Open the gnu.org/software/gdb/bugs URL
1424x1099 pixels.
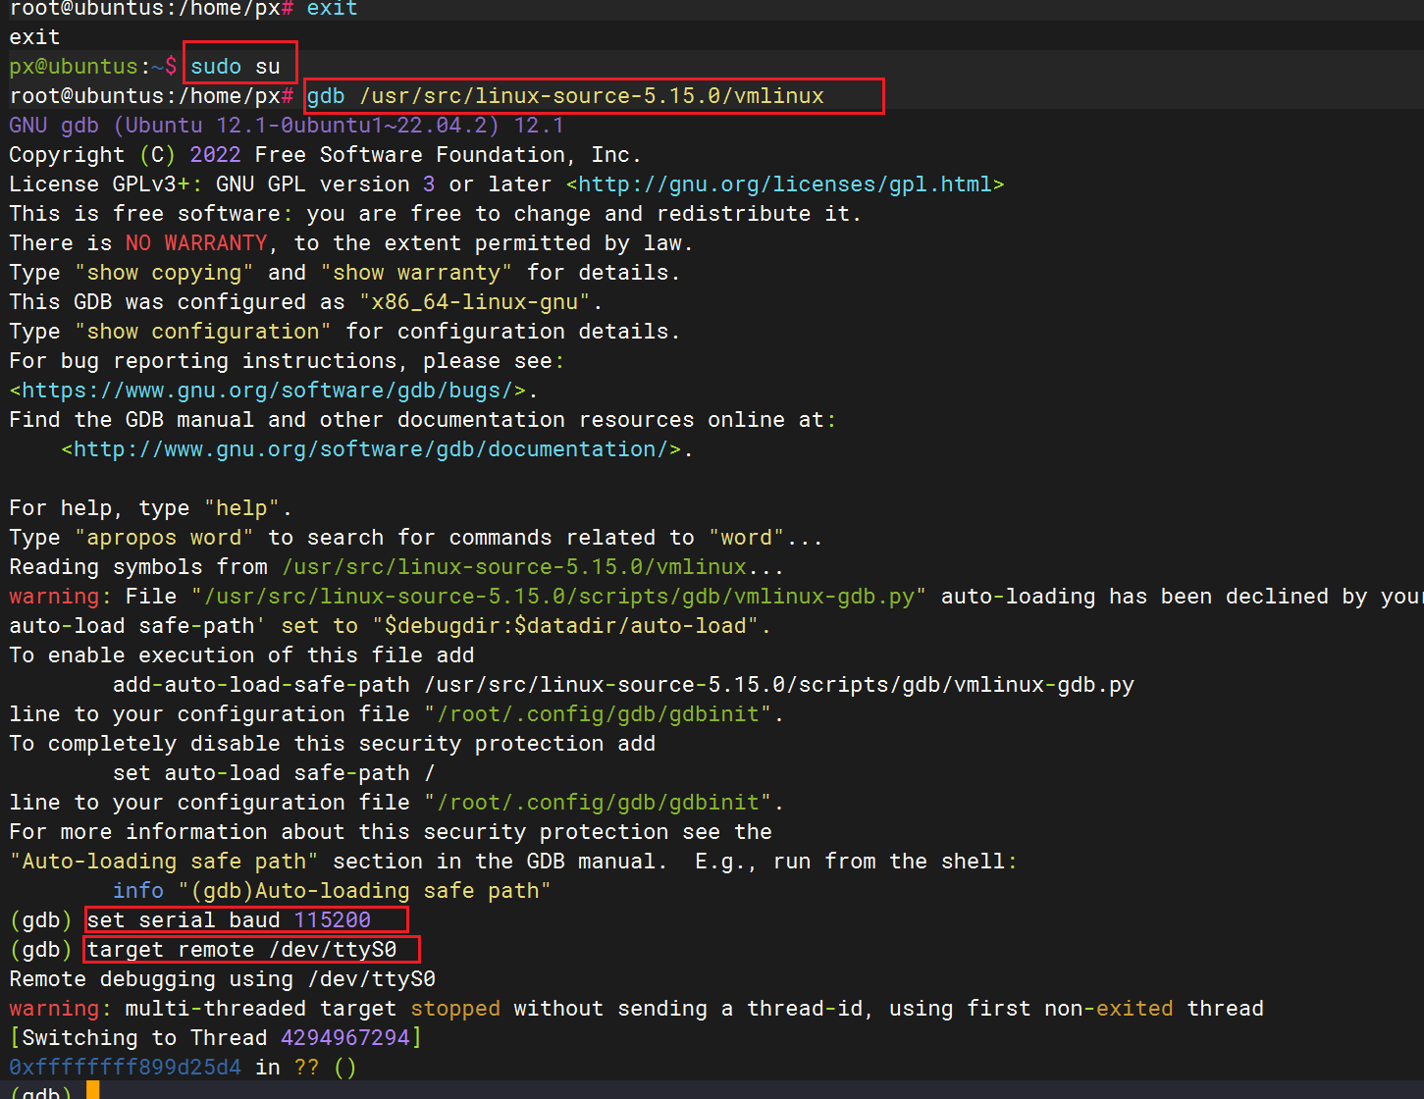pos(273,391)
